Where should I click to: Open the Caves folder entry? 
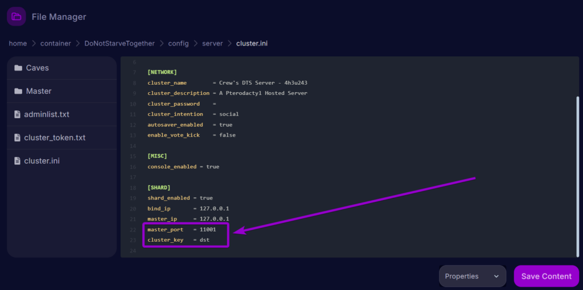pos(38,68)
